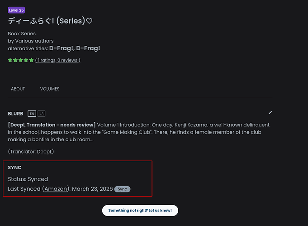Image resolution: width=308 pixels, height=226 pixels.
Task: Click the fourth green rating star
Action: tap(26, 60)
